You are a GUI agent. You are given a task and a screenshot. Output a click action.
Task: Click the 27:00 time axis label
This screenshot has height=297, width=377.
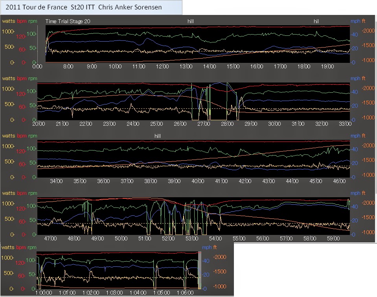pos(203,124)
